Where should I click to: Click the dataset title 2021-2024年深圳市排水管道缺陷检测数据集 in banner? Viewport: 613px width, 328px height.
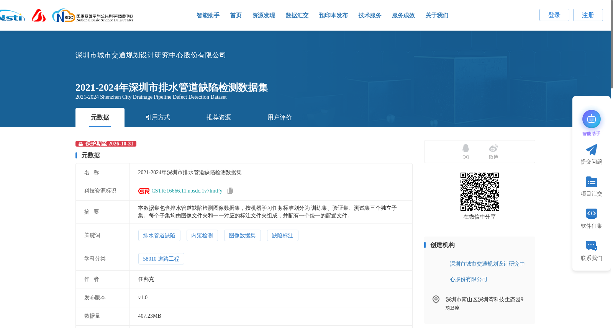coord(172,87)
